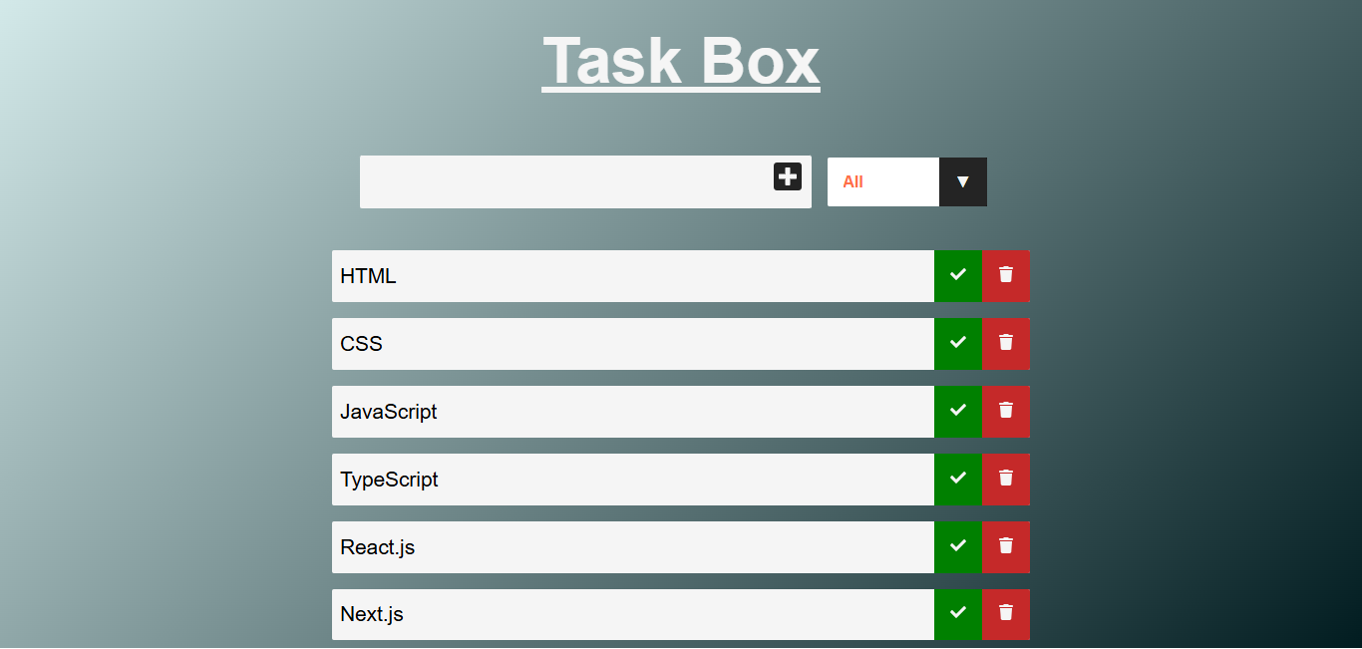Click the plus icon to add task
This screenshot has width=1362, height=649.
pyautogui.click(x=788, y=177)
